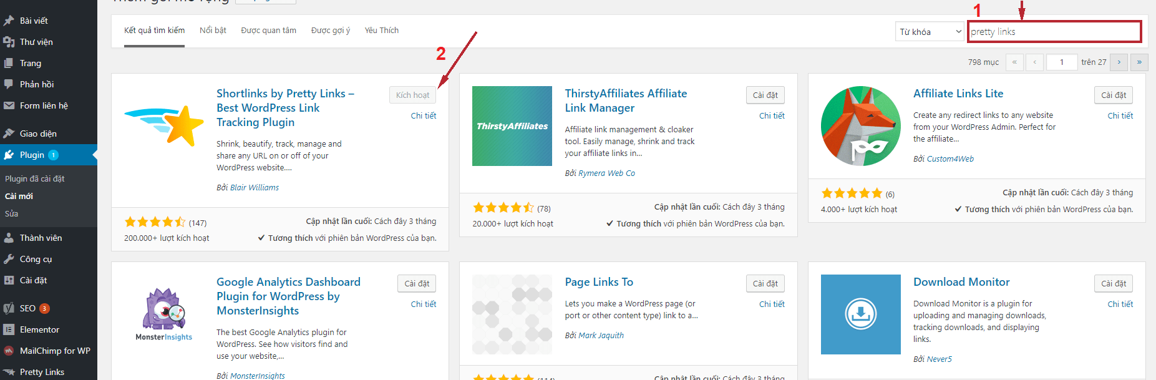The image size is (1156, 380).
Task: Click author Blair Williams link
Action: 255,187
